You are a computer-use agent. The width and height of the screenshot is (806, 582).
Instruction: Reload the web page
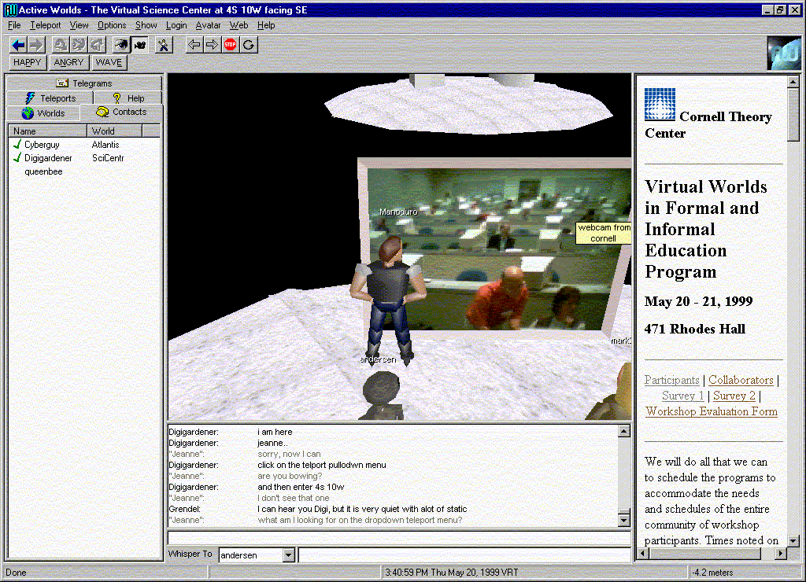coord(249,45)
